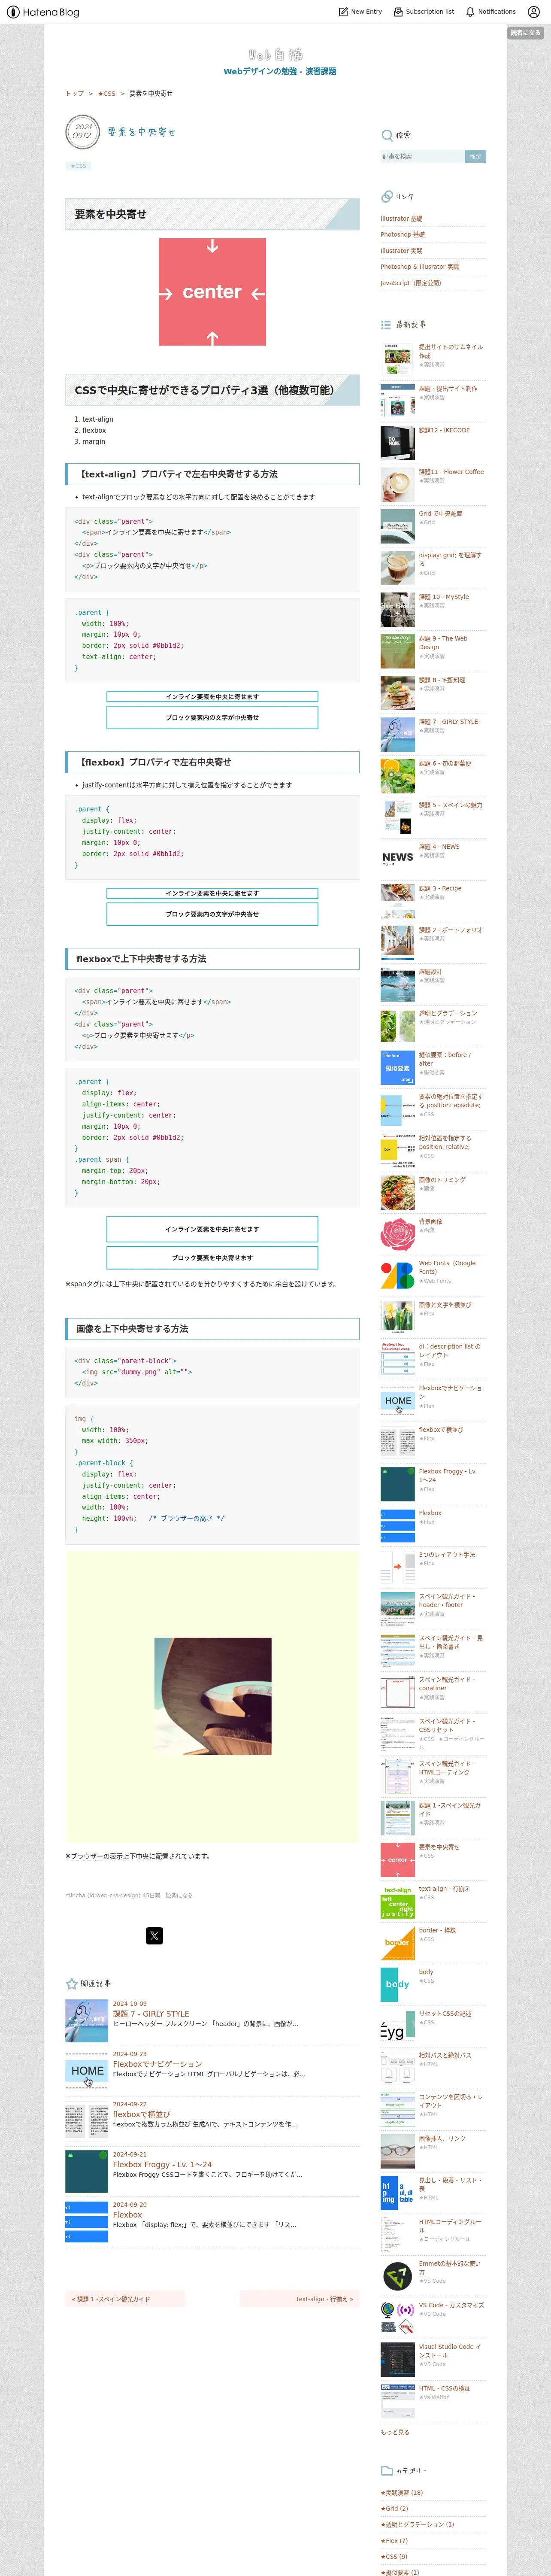Open the Emmetの基本的な使い方 thumbnail
This screenshot has height=2576, width=551.
[397, 2276]
